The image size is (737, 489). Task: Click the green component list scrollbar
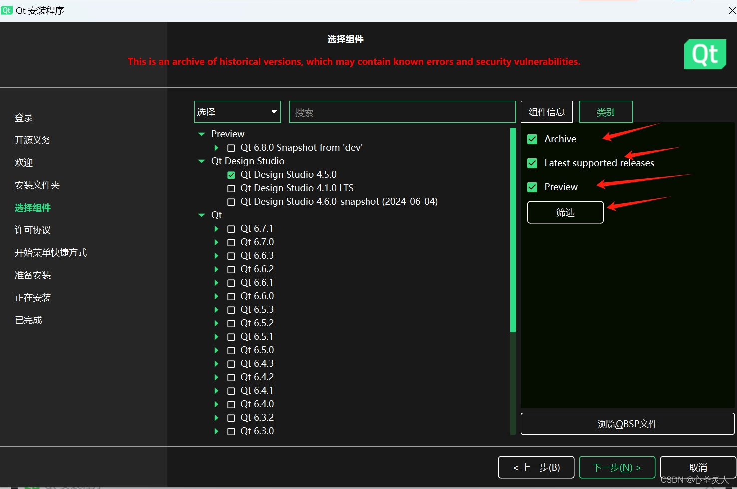pyautogui.click(x=513, y=230)
